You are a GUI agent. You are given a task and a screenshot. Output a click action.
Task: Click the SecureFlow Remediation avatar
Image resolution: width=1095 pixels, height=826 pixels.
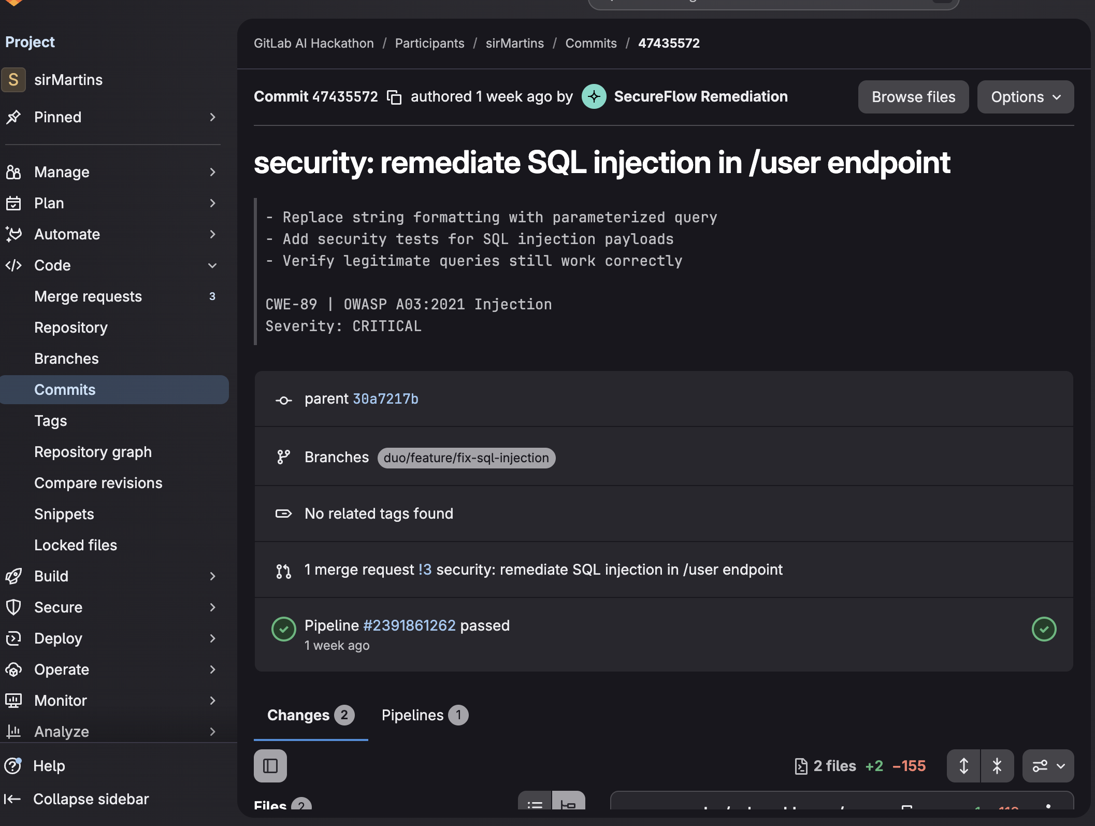coord(594,96)
